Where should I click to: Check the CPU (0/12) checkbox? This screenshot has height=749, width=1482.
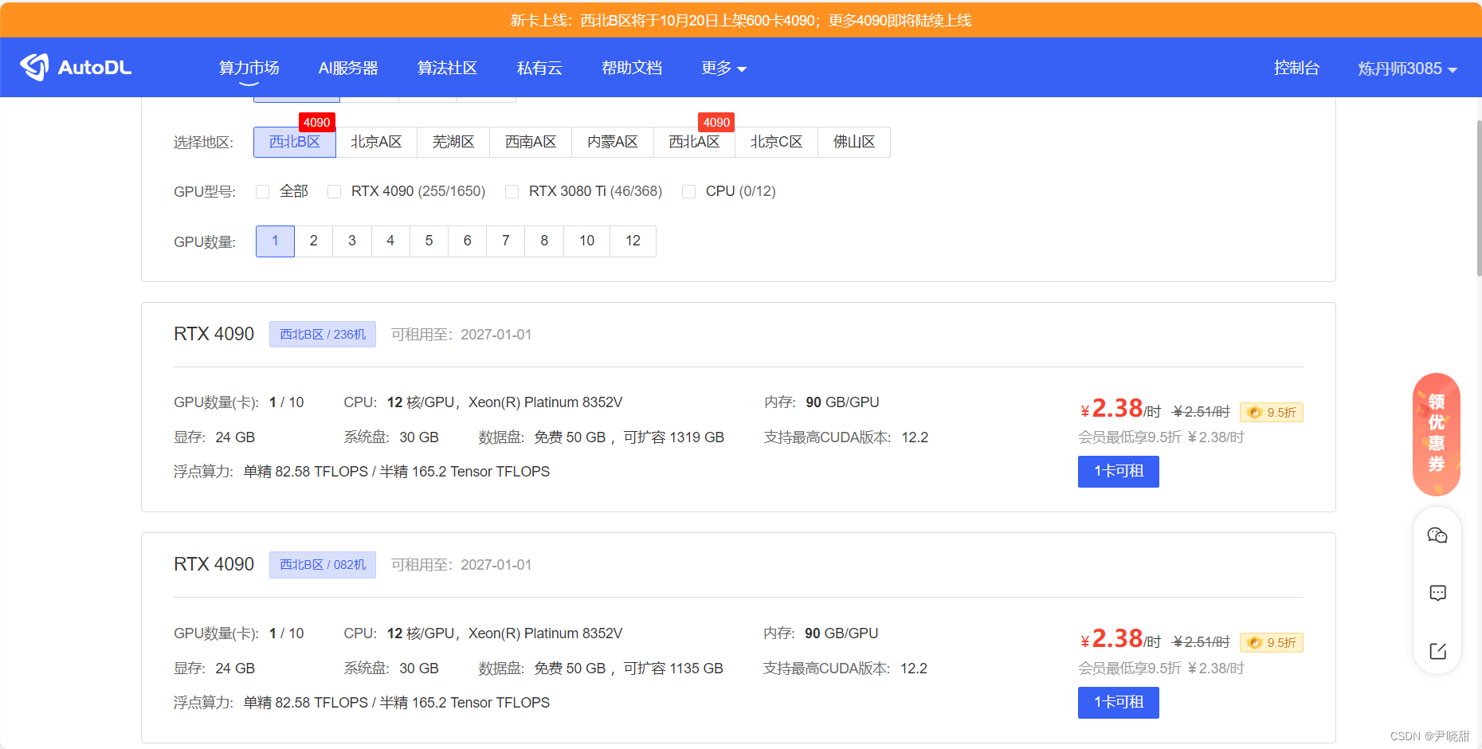[689, 191]
